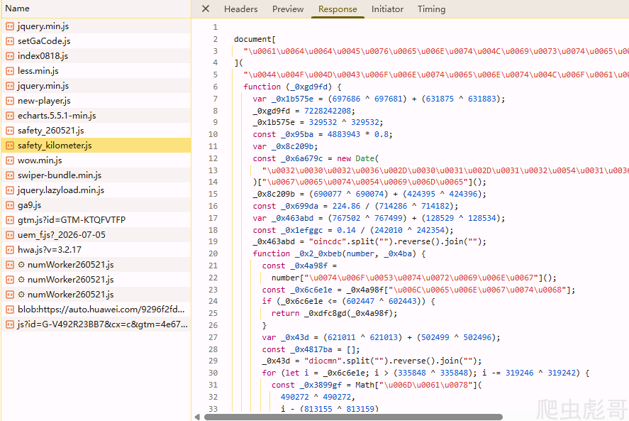Click the gear icon on first numWorker260521.js

point(21,265)
